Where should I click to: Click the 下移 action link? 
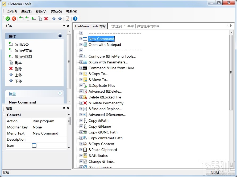tap(18, 81)
